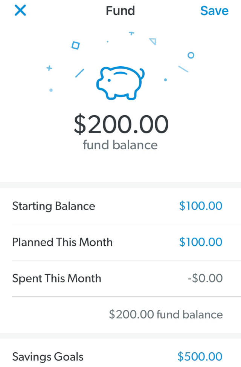This screenshot has width=241, height=367.
Task: Tap the plus-shaped confetti icon at left
Action: pos(49,68)
